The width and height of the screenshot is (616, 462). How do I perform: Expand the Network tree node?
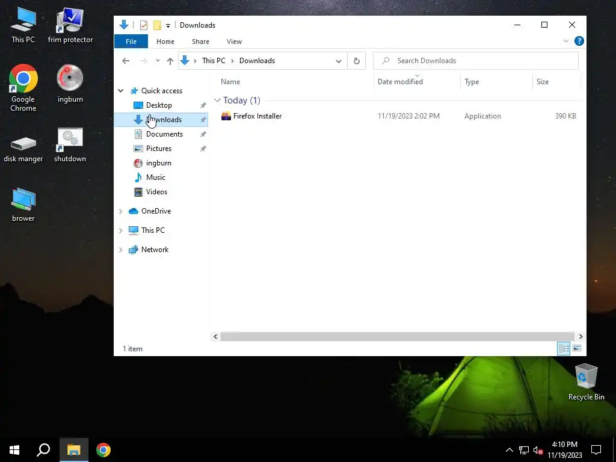[x=120, y=250]
